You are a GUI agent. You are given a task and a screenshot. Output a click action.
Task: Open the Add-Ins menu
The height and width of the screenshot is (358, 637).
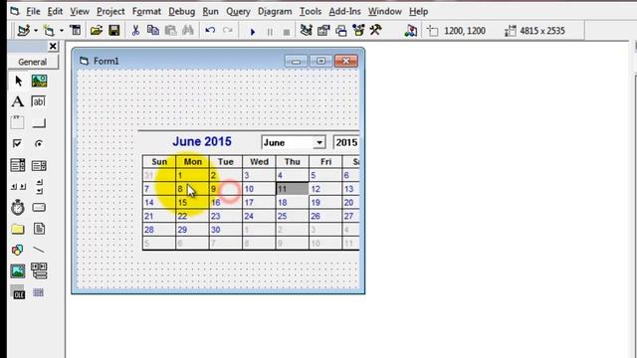tap(344, 11)
